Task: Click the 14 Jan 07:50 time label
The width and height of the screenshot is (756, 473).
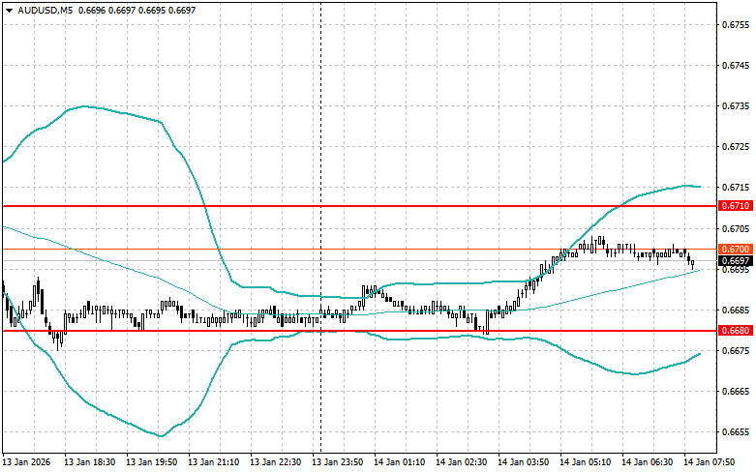Action: (x=709, y=462)
